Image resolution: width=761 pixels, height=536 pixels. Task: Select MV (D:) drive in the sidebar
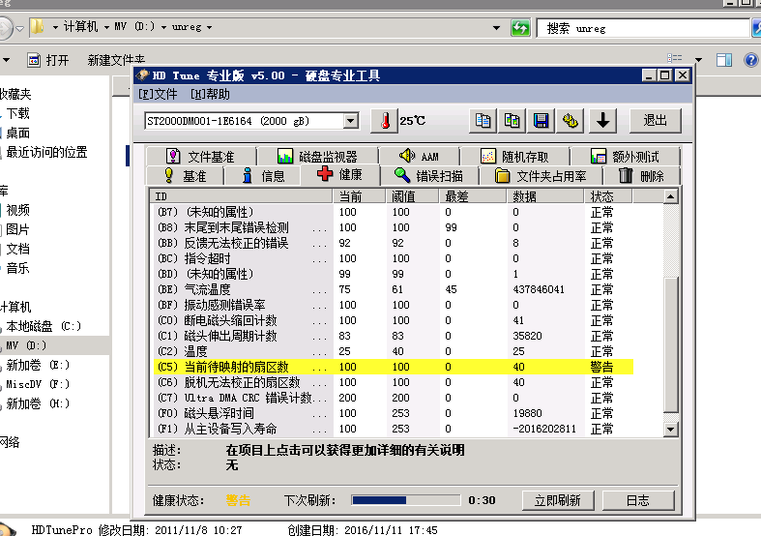(x=26, y=345)
